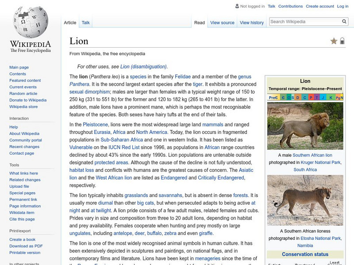Open Sub-Saharan Africa link
The image size is (354, 265).
(x=122, y=140)
